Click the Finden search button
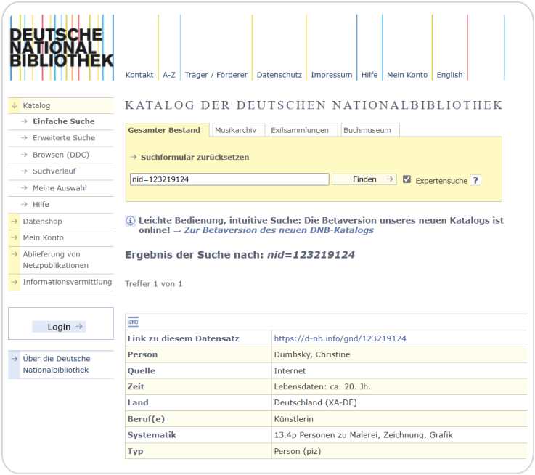This screenshot has width=535, height=475. click(x=364, y=179)
